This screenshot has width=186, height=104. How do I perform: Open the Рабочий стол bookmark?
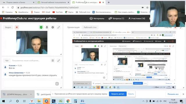(83, 12)
